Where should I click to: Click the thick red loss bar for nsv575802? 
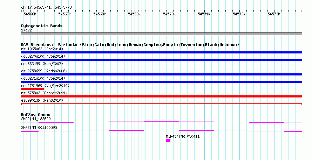pyautogui.click(x=161, y=96)
